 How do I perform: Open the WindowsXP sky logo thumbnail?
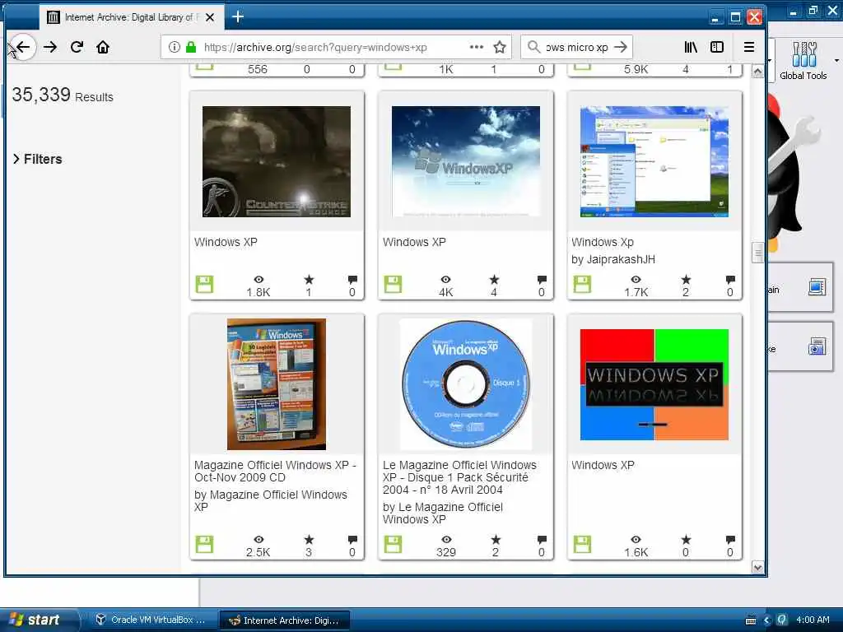point(466,162)
